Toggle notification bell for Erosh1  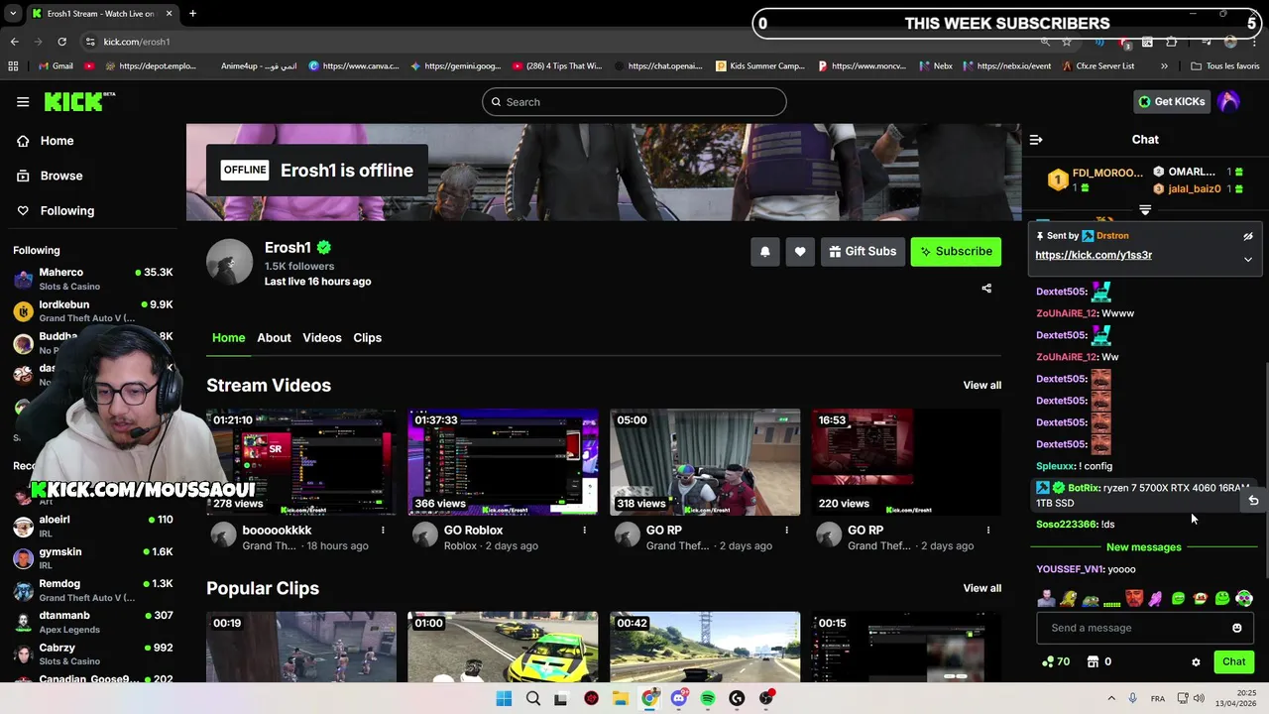[x=764, y=252]
